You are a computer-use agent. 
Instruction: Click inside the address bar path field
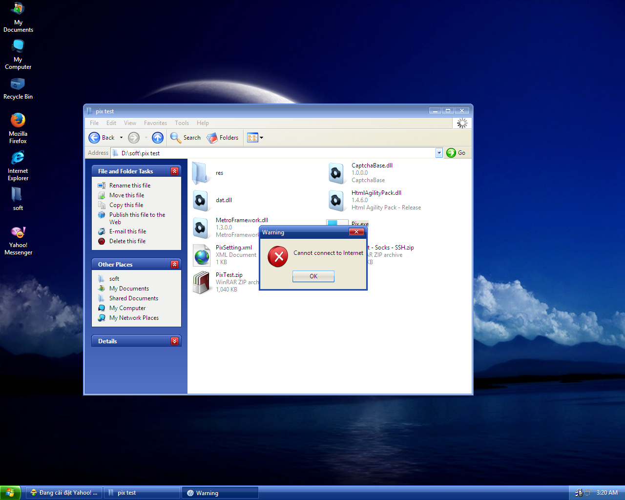coord(273,153)
